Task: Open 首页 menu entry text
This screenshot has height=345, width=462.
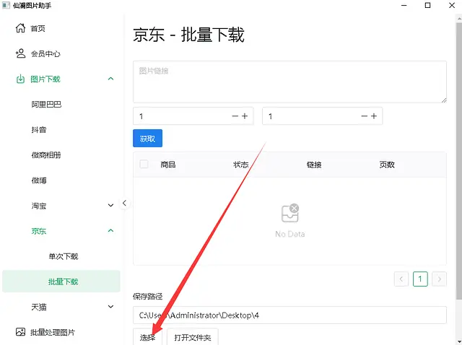Action: tap(38, 29)
